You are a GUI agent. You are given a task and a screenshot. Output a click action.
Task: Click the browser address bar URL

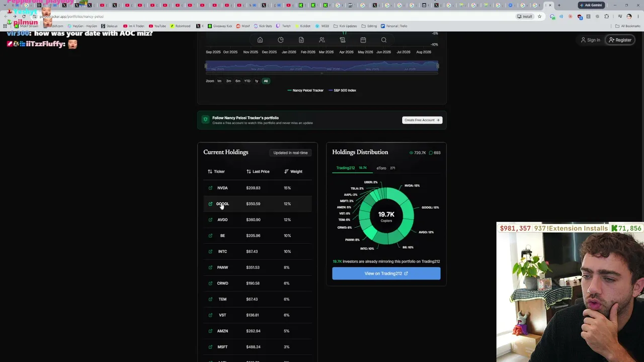pos(72,17)
